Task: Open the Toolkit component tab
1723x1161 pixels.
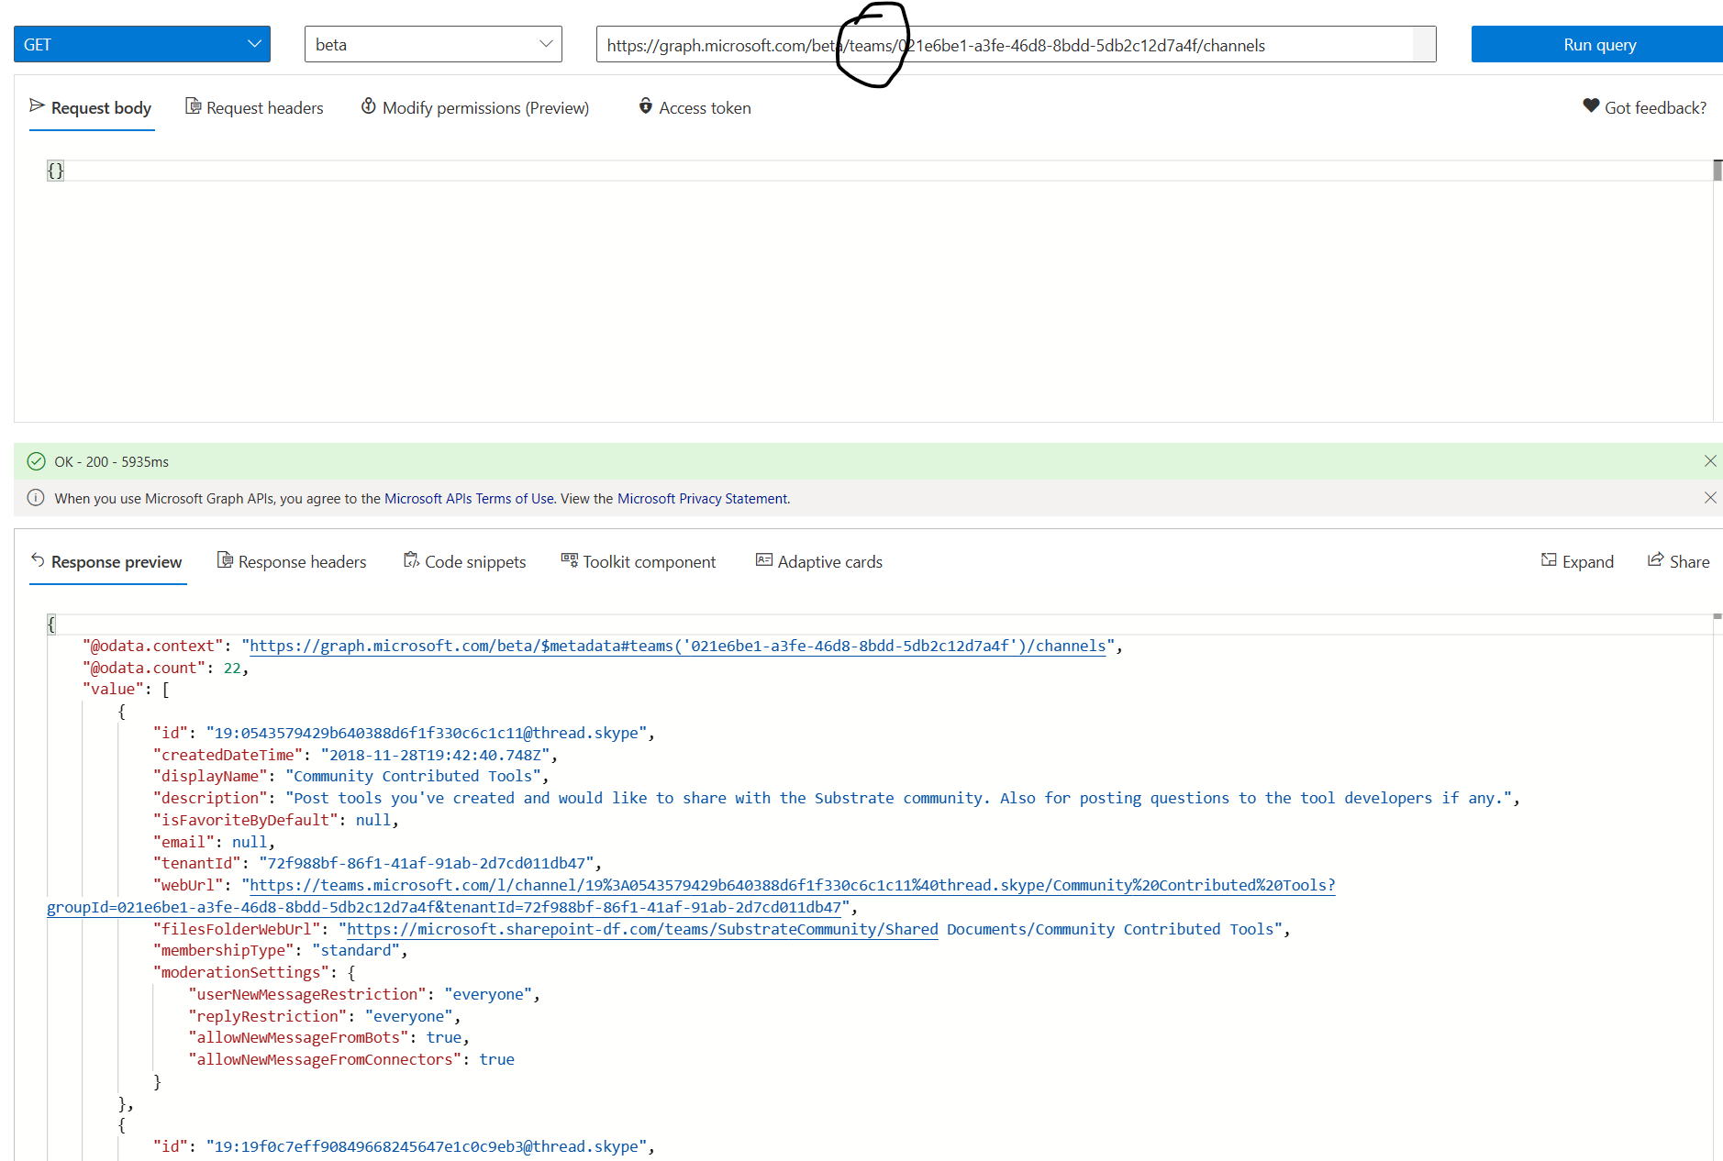Action: pyautogui.click(x=639, y=562)
